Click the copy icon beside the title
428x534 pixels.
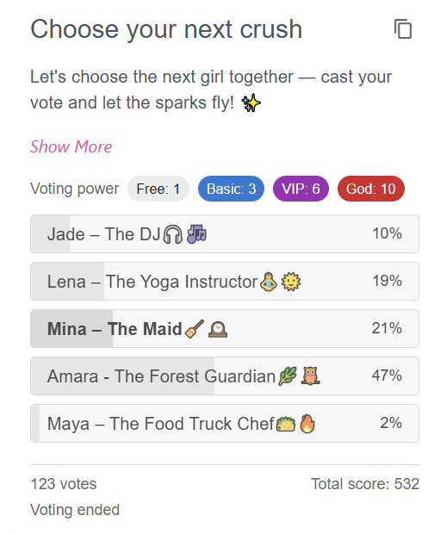tap(403, 29)
